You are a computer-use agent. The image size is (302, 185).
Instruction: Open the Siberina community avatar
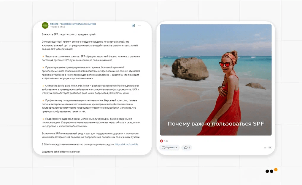(45, 25)
